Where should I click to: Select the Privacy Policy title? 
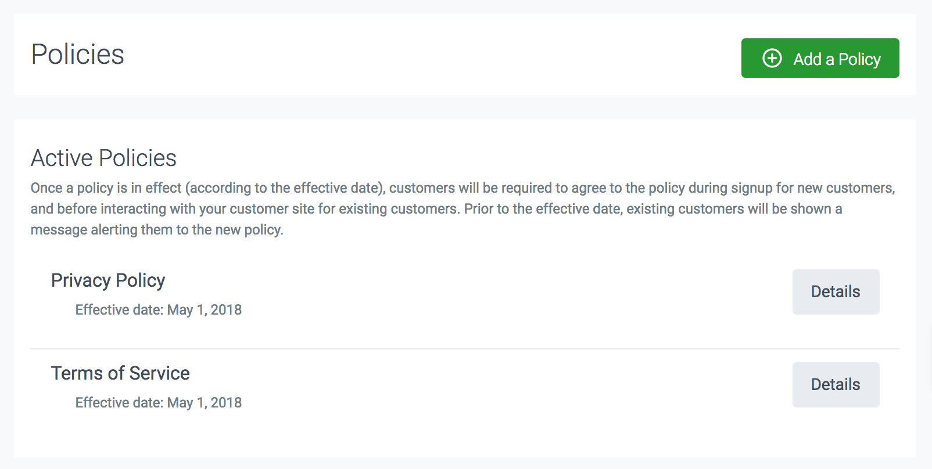click(107, 280)
